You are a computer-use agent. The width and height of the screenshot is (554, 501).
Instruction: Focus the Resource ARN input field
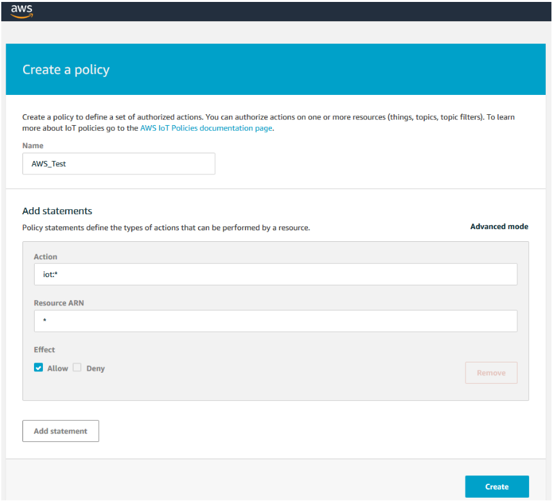(276, 321)
